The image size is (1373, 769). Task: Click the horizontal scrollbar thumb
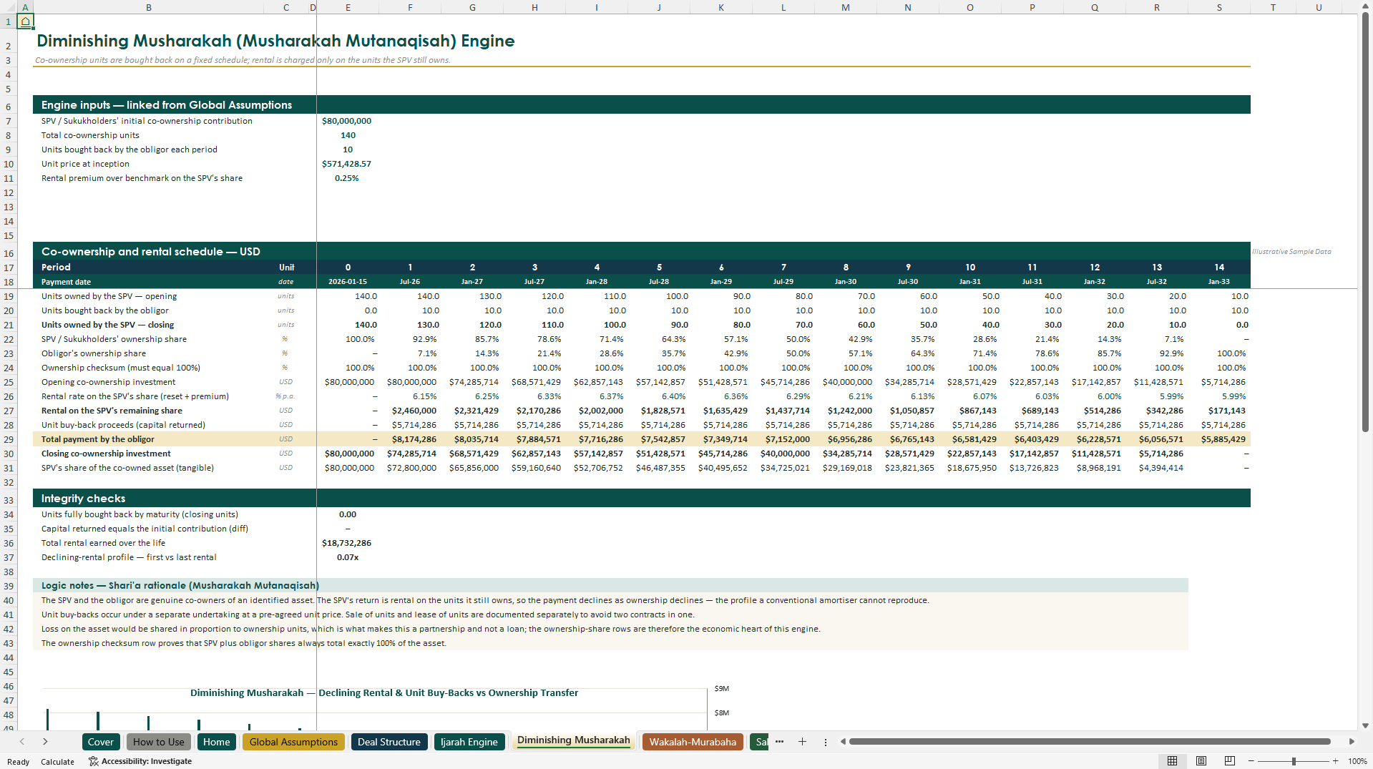pos(1089,742)
